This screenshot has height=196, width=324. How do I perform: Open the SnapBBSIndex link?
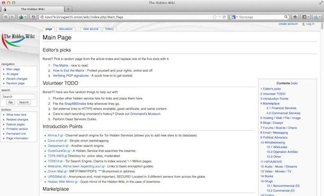(75, 104)
